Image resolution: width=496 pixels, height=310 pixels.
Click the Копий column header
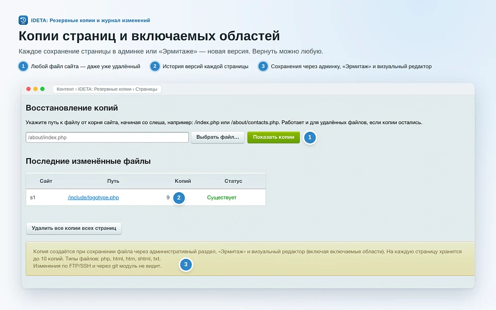point(183,181)
